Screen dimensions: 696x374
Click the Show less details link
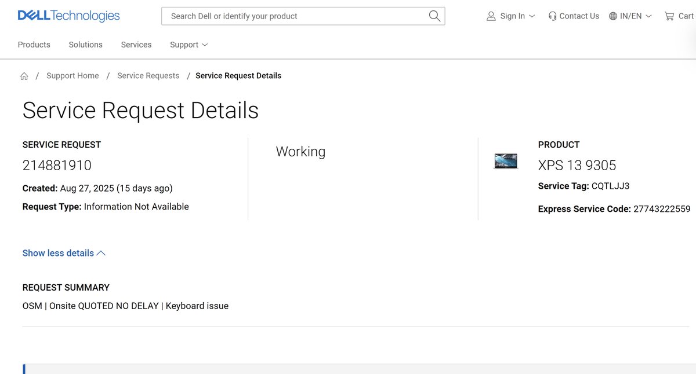point(64,253)
